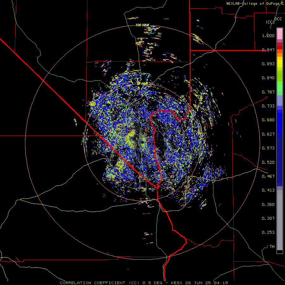The height and width of the screenshot is (285, 285).
Task: Click the radar site center point
Action: tap(142, 142)
